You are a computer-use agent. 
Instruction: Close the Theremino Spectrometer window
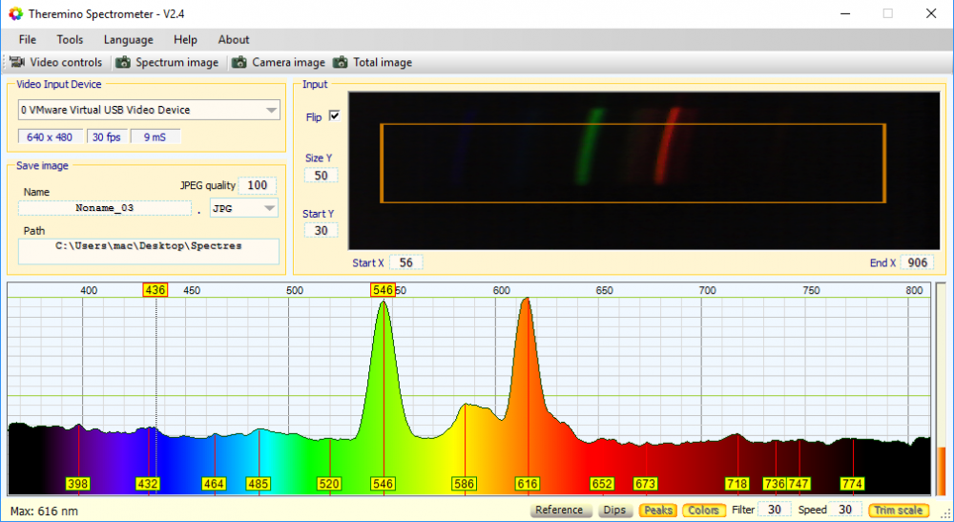coord(931,13)
